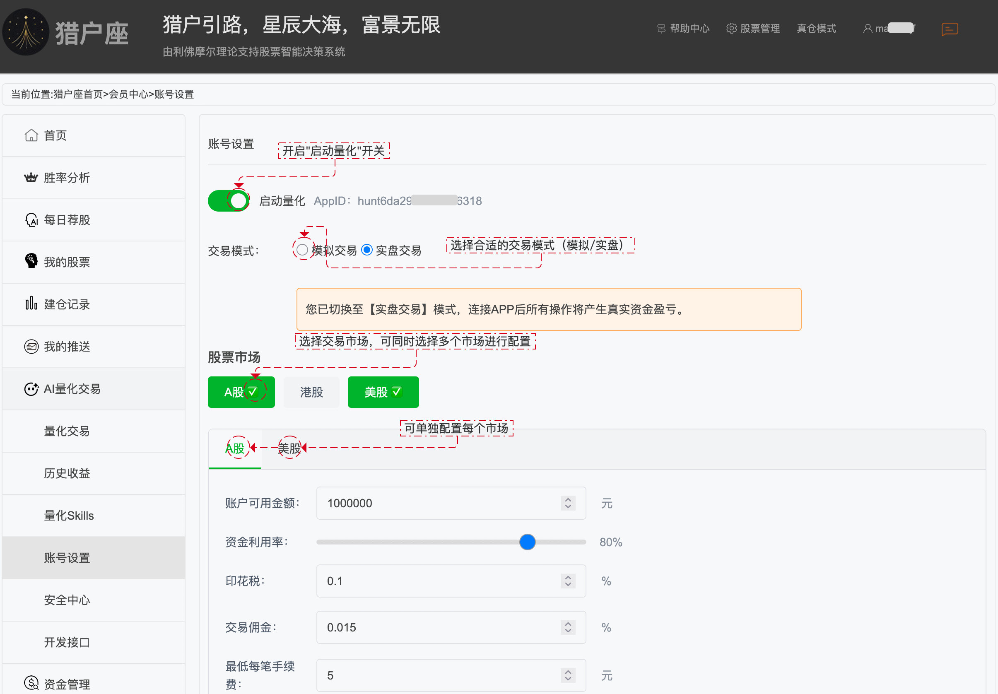
Task: Uncheck the 美股 market button
Action: click(x=383, y=392)
